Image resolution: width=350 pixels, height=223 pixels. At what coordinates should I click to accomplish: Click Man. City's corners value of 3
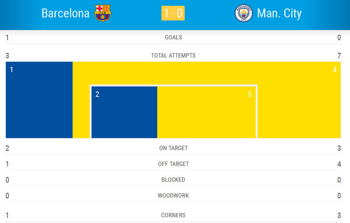[x=339, y=215]
